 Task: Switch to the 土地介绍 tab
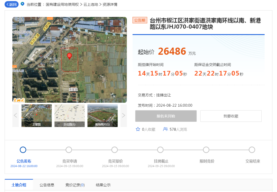19,185
